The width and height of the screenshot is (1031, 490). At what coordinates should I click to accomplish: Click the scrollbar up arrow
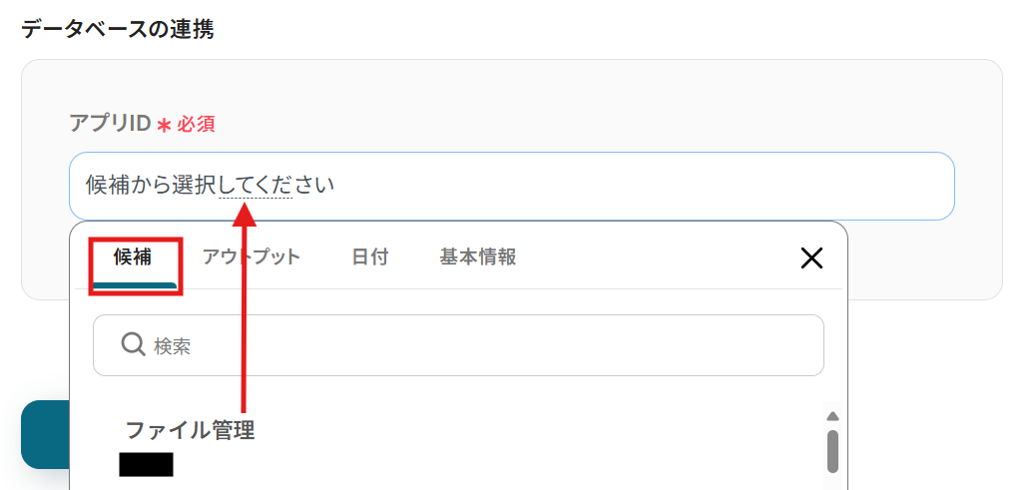833,415
